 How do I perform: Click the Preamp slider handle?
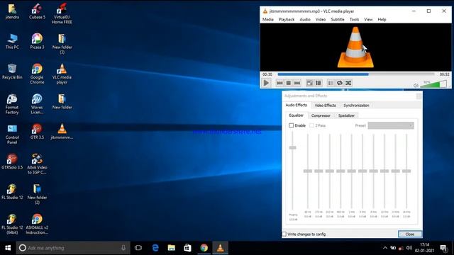tap(292, 148)
